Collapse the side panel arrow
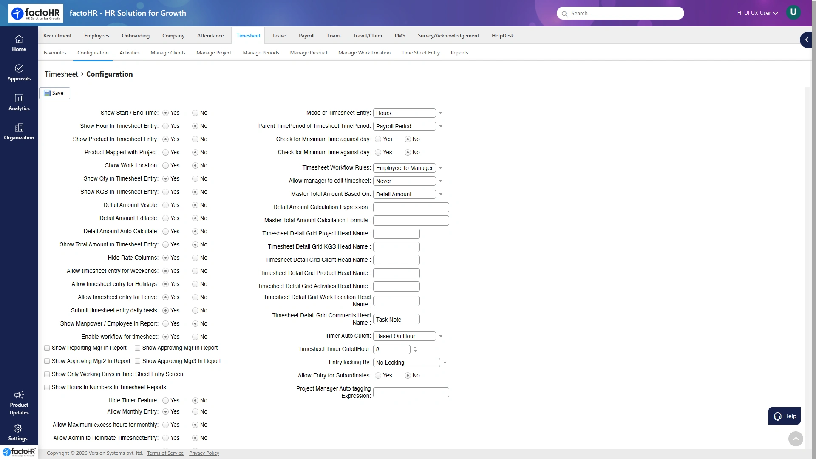This screenshot has width=816, height=459. 806,40
